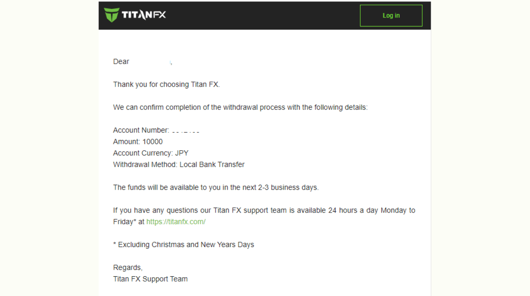Click the 'Account Number:' label
The height and width of the screenshot is (296, 530).
[x=141, y=130]
